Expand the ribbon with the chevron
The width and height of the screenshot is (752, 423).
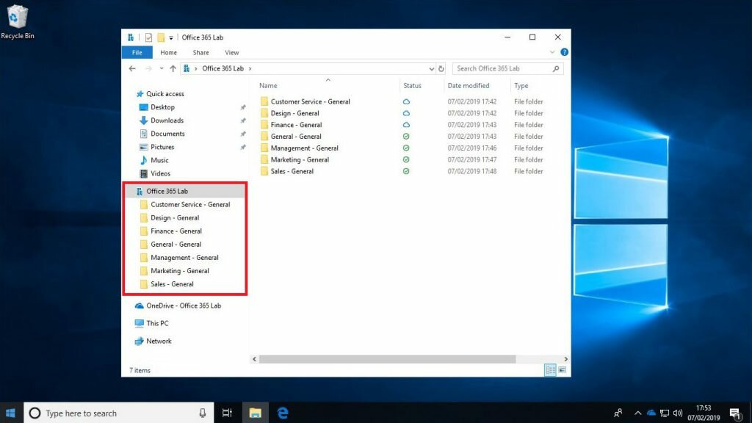point(552,52)
